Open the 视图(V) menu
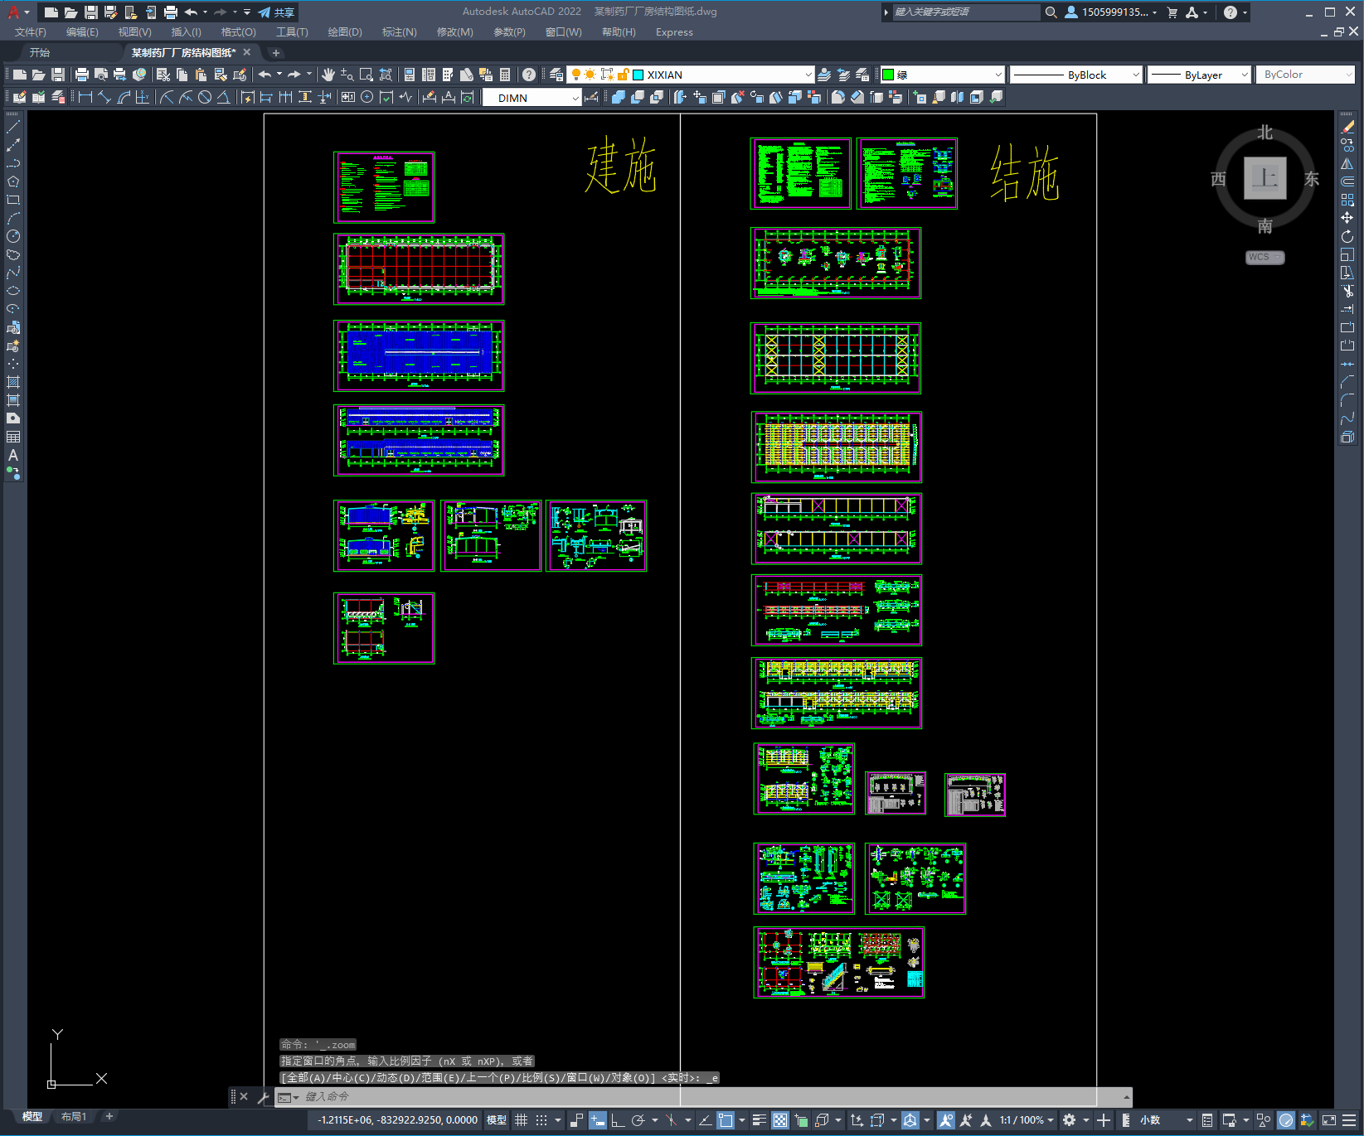Image resolution: width=1364 pixels, height=1136 pixels. pos(134,32)
